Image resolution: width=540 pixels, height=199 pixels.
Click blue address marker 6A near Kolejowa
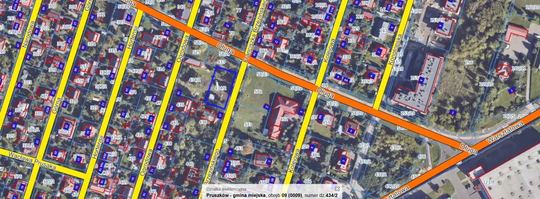pos(346,80)
